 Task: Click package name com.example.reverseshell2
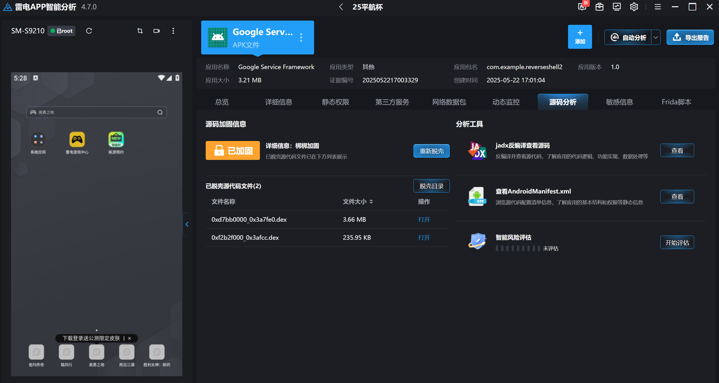click(524, 67)
